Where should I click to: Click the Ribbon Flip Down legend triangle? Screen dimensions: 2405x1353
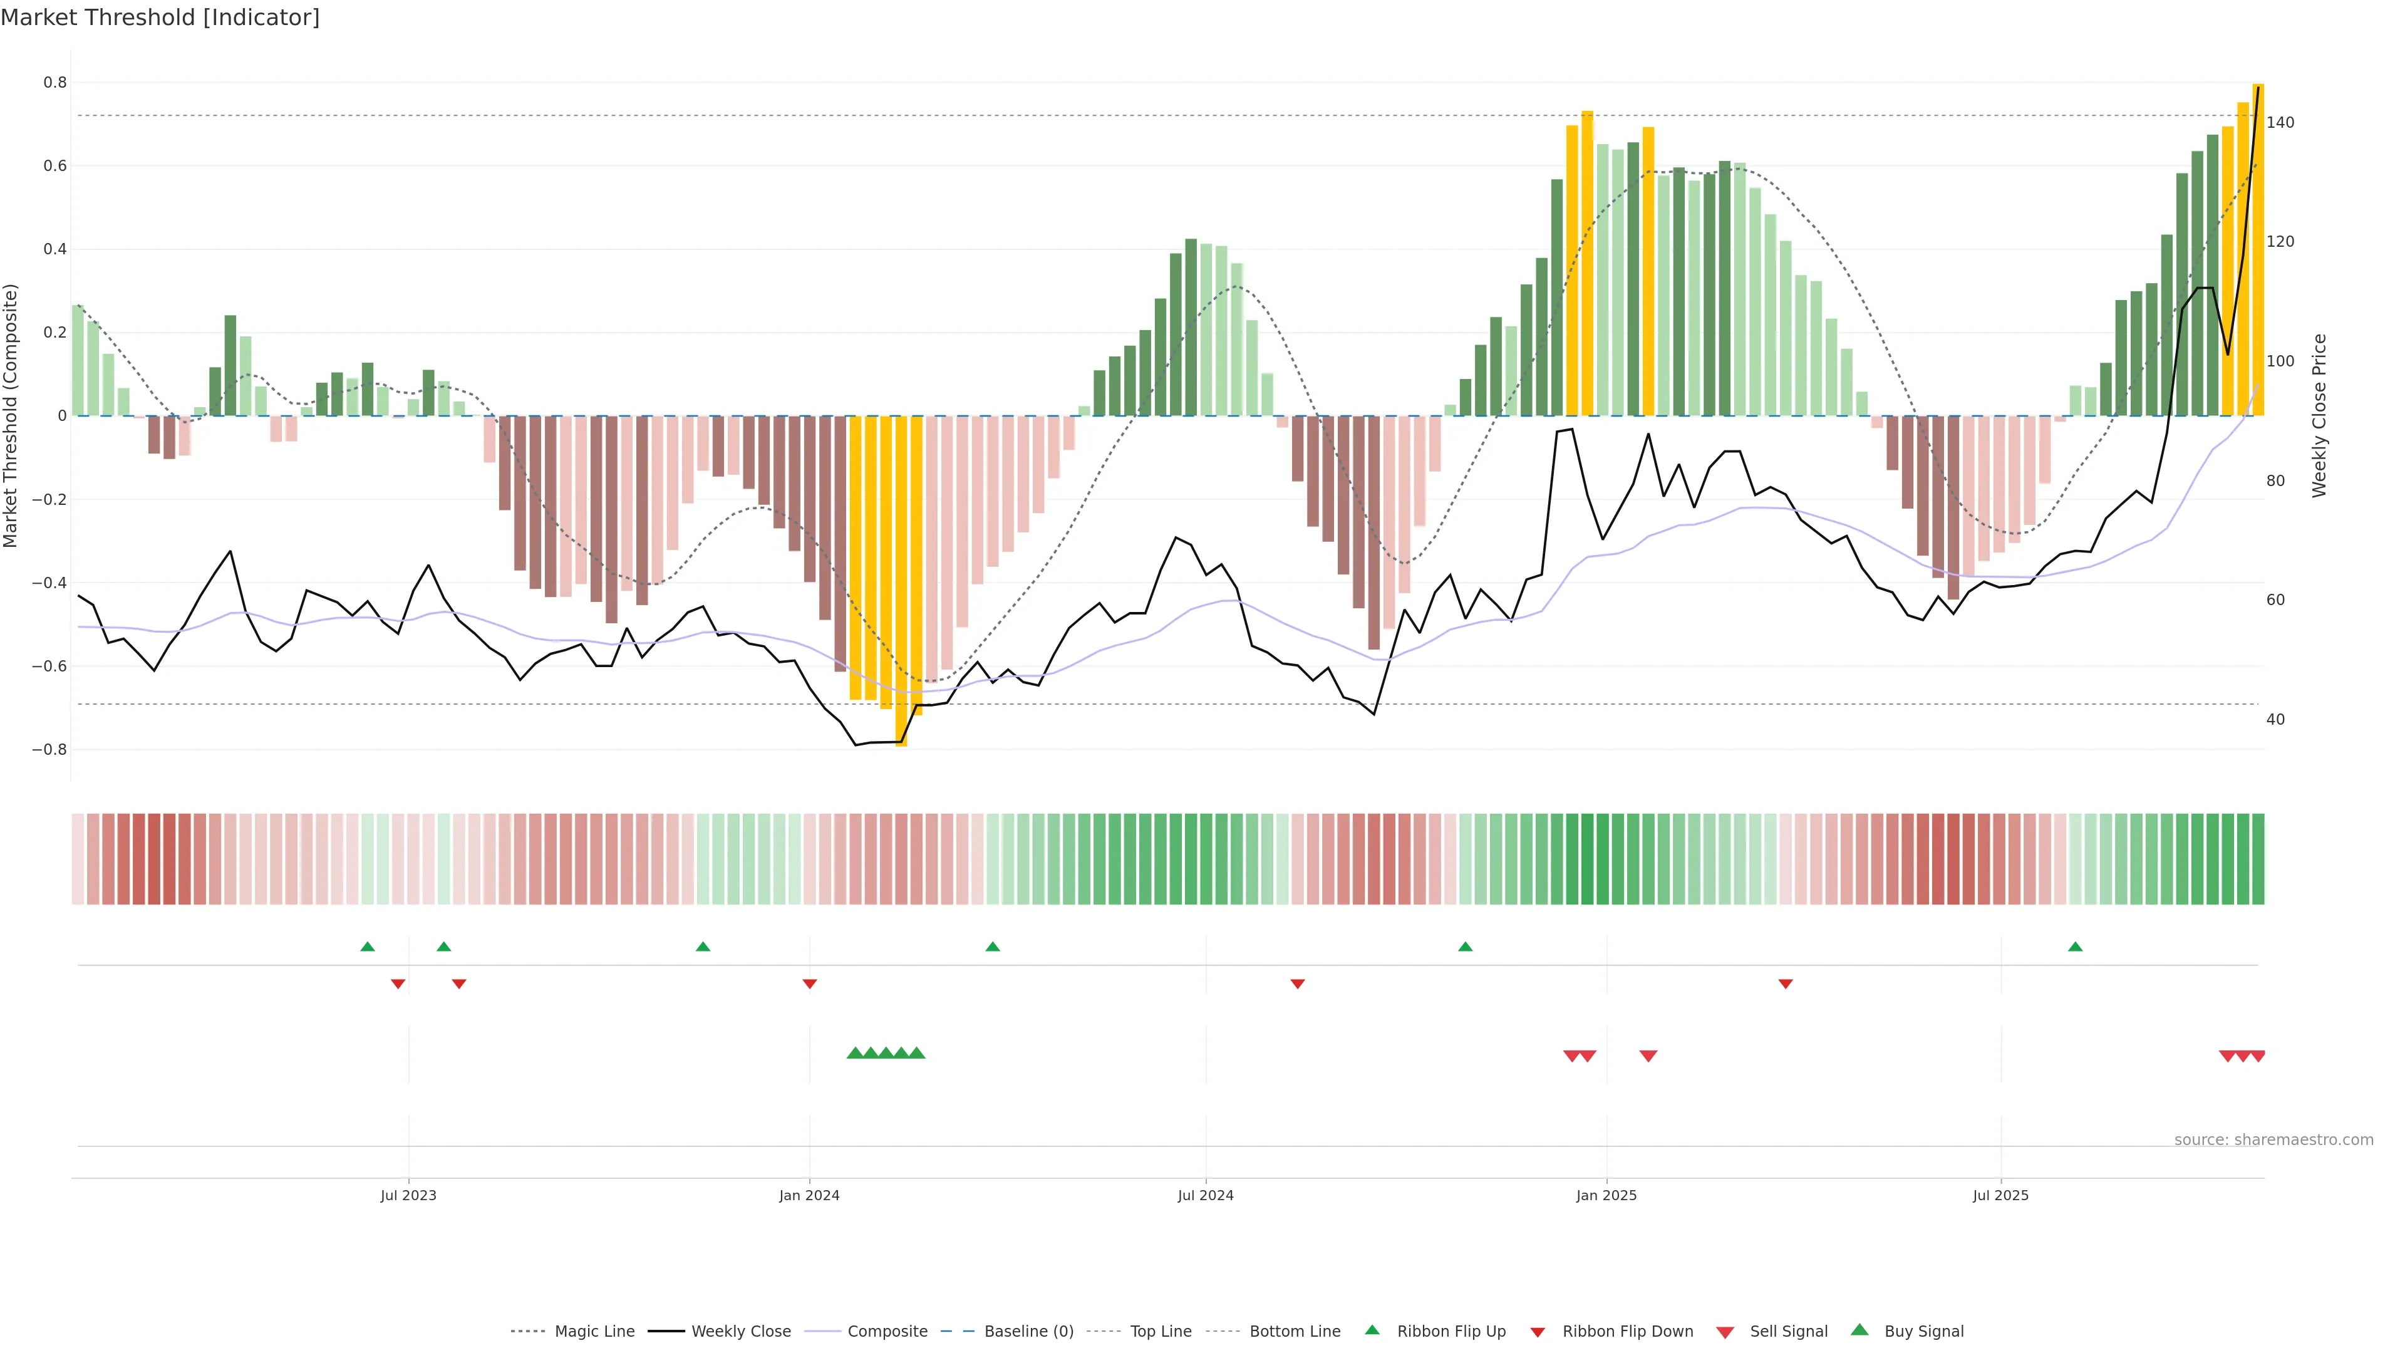tap(1538, 1332)
